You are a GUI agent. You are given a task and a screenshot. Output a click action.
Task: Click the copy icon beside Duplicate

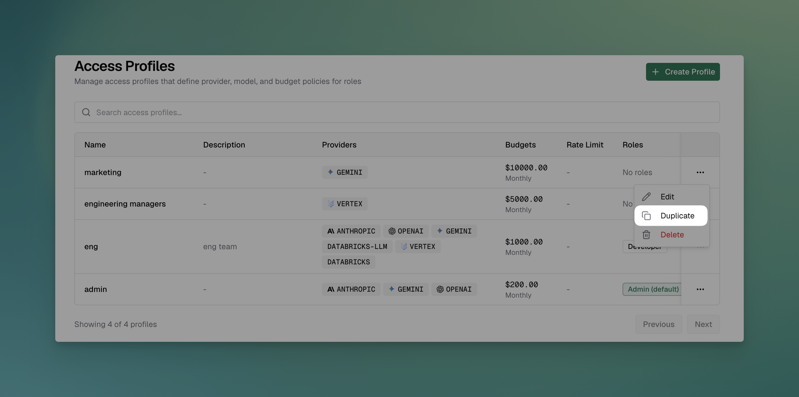point(646,216)
